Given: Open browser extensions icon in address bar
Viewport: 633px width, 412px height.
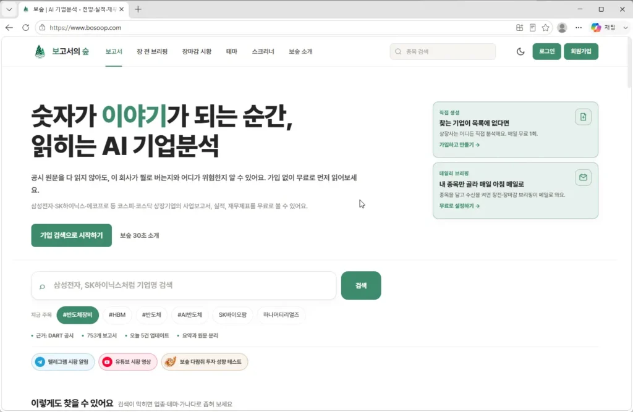Looking at the screenshot, I should click(x=519, y=27).
